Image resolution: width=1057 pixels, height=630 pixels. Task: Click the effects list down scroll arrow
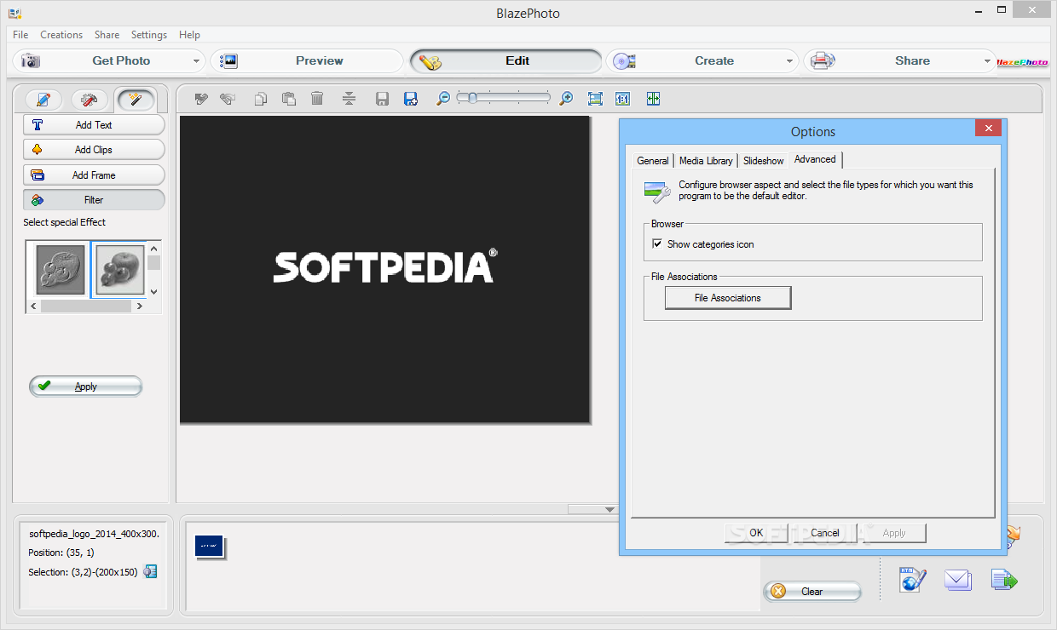153,291
